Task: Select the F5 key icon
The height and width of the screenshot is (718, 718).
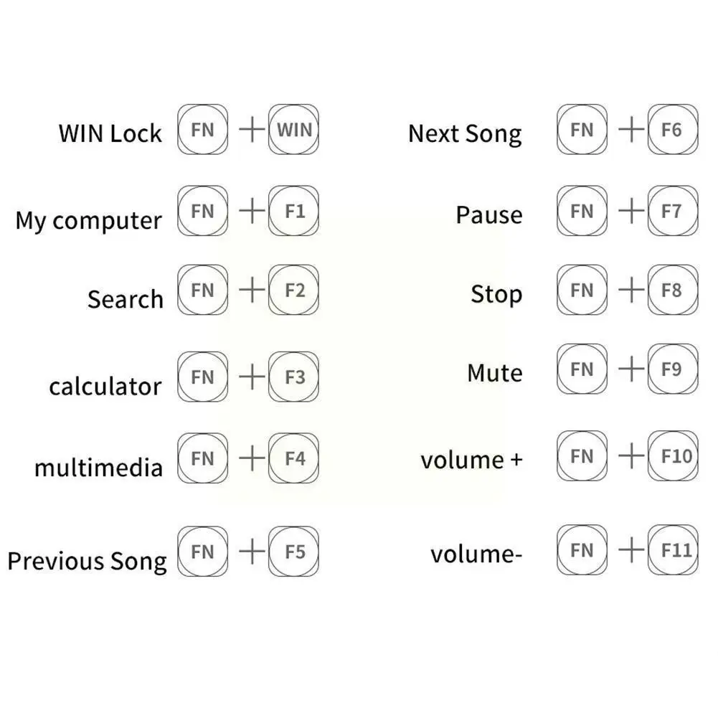Action: (x=294, y=552)
